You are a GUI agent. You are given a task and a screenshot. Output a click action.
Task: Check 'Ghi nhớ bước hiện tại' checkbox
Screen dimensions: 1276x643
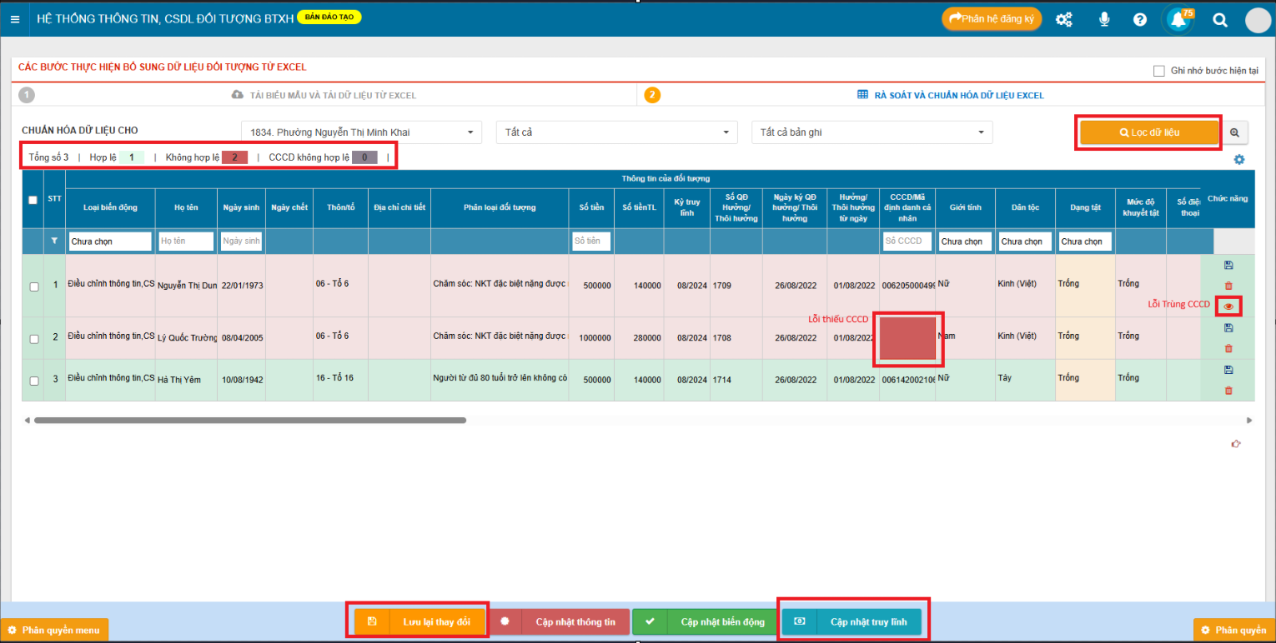(1158, 71)
